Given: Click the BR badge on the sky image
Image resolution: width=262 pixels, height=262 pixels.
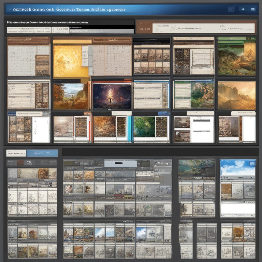Looking at the screenshot, I should 252,163.
